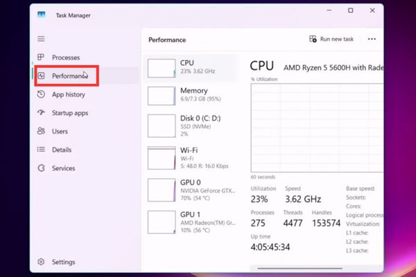Image resolution: width=416 pixels, height=277 pixels.
Task: Open the Processes page icon
Action: click(42, 57)
